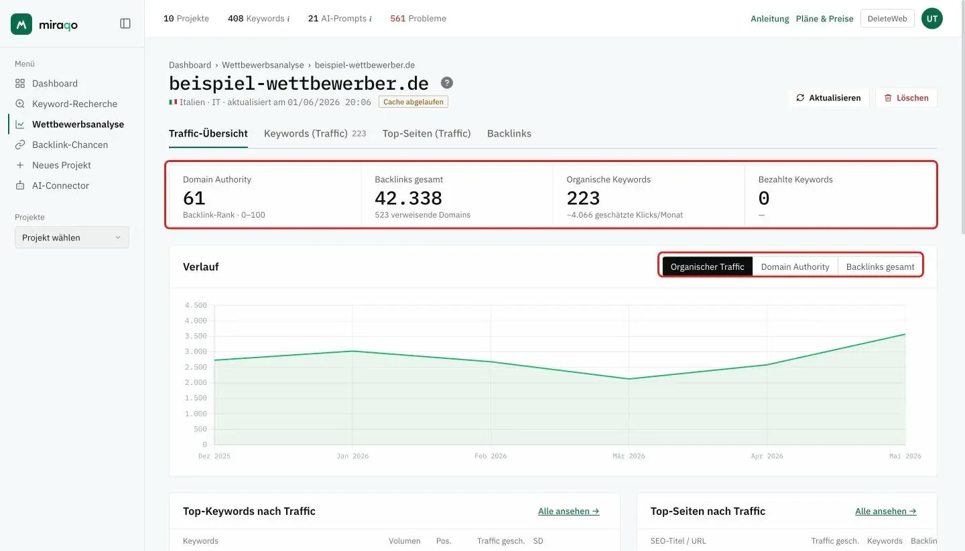The image size is (965, 551).
Task: Click the AI-Connector robot icon
Action: click(x=20, y=185)
